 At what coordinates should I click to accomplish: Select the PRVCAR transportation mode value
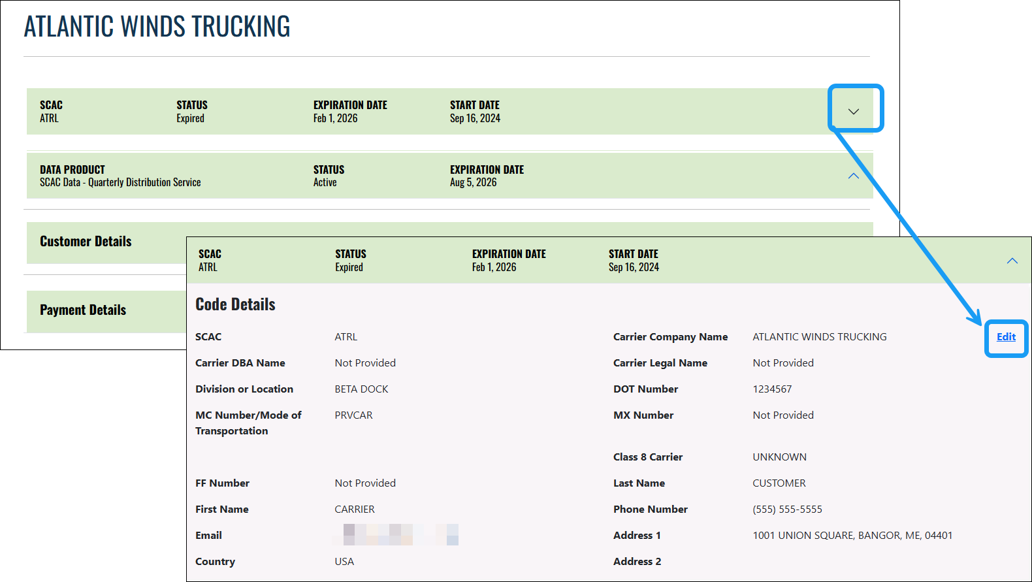[x=353, y=415]
